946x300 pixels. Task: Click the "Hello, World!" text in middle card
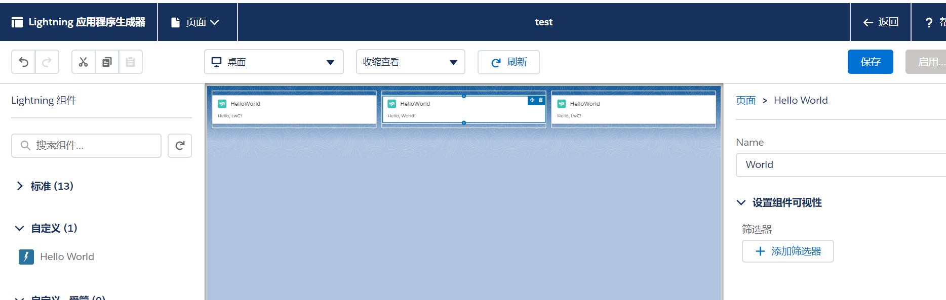(402, 116)
